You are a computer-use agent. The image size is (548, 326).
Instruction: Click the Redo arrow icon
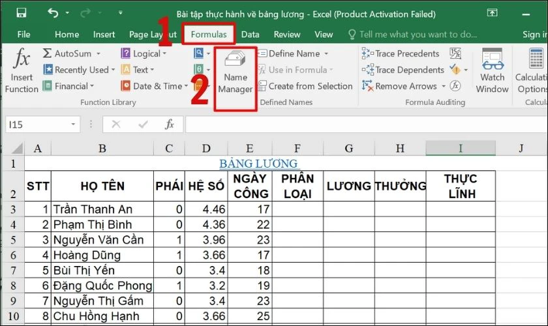[x=85, y=13]
